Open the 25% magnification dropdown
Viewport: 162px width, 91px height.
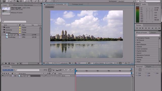coord(50,63)
